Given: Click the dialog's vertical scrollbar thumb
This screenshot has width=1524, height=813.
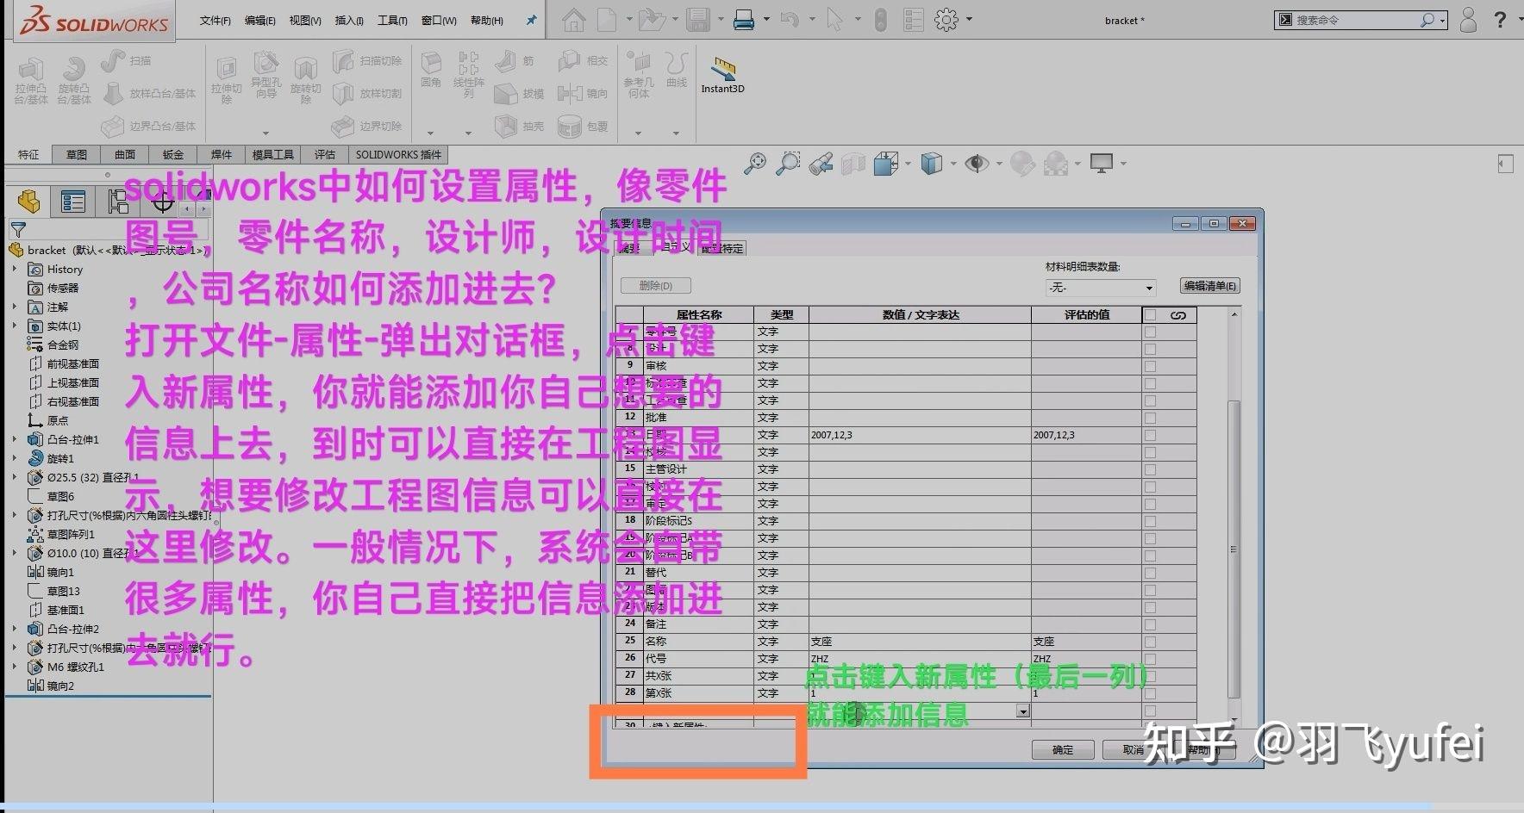Looking at the screenshot, I should 1234,549.
